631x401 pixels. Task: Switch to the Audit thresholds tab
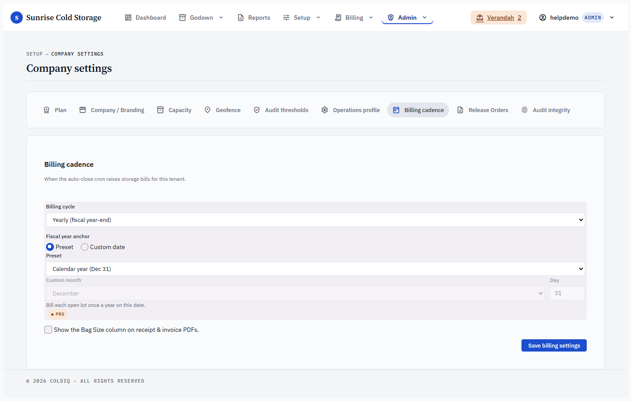point(281,110)
